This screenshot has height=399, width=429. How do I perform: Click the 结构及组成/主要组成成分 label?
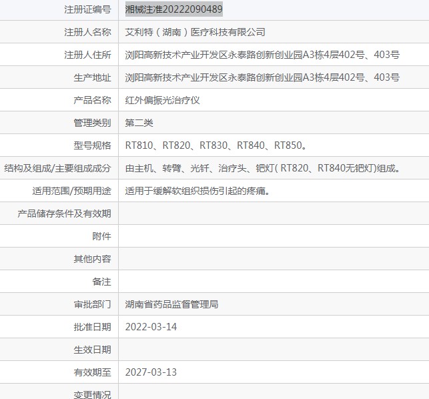click(58, 168)
